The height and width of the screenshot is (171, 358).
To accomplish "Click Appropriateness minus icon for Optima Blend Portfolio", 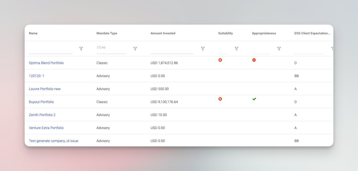I will pyautogui.click(x=254, y=60).
